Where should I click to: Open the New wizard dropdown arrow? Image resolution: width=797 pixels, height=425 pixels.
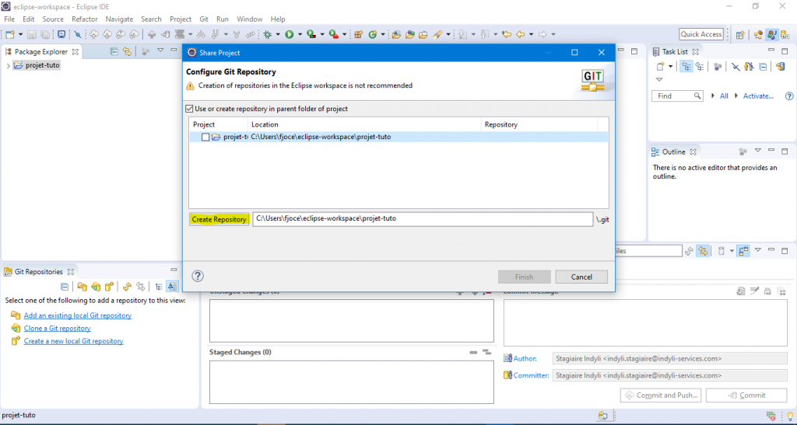(x=20, y=34)
